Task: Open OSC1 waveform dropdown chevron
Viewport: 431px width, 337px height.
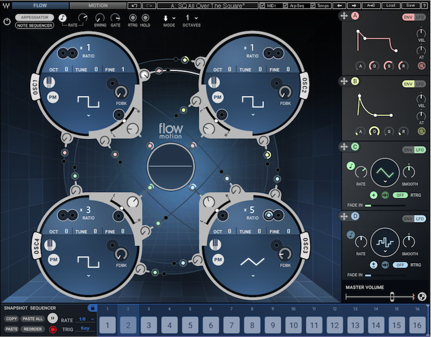Action: tap(88, 115)
